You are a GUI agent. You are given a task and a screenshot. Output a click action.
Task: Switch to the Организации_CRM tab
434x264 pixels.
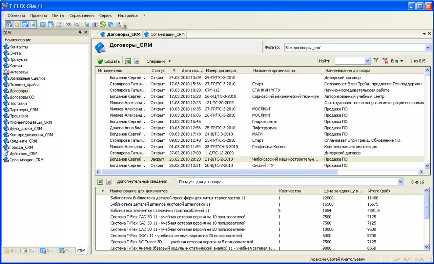[x=164, y=34]
